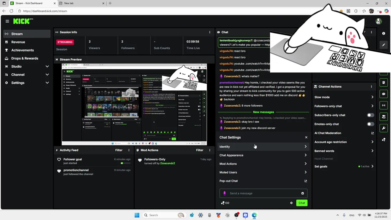
Task: Select the pencil edit icon in the right rail
Action: coord(384,45)
